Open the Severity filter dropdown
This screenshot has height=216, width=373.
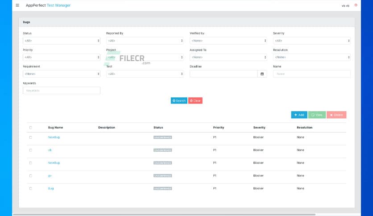311,41
